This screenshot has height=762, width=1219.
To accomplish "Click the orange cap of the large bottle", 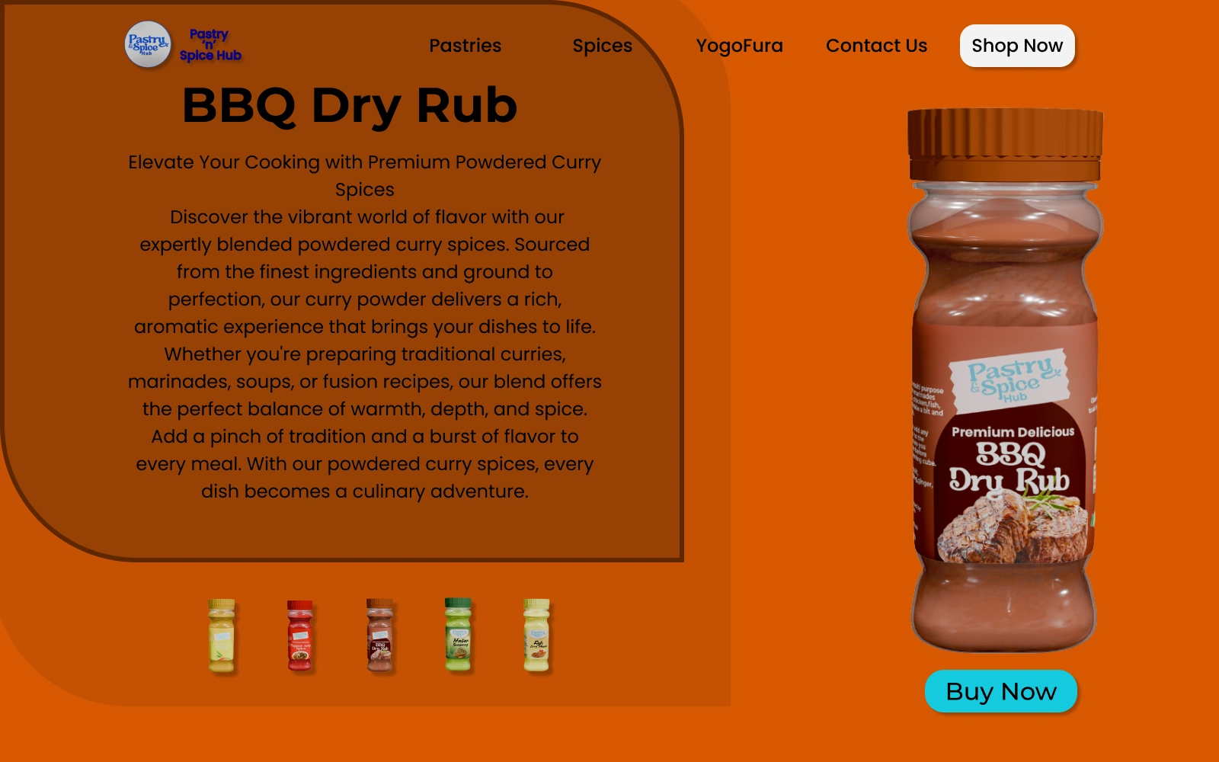I will pyautogui.click(x=1005, y=145).
